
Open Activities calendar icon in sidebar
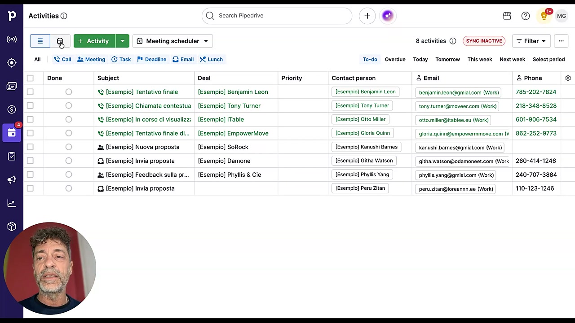(12, 133)
